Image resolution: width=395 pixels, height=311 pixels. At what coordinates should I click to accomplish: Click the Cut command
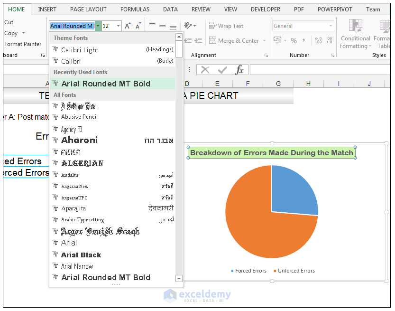click(x=9, y=22)
